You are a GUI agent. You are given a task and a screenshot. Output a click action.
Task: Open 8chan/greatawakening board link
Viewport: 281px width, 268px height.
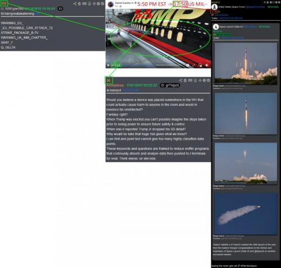[x=17, y=14]
